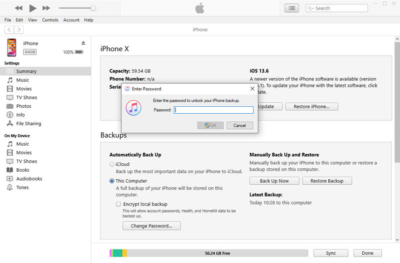The height and width of the screenshot is (263, 400).
Task: Click the Apple logo in the header
Action: pyautogui.click(x=199, y=8)
